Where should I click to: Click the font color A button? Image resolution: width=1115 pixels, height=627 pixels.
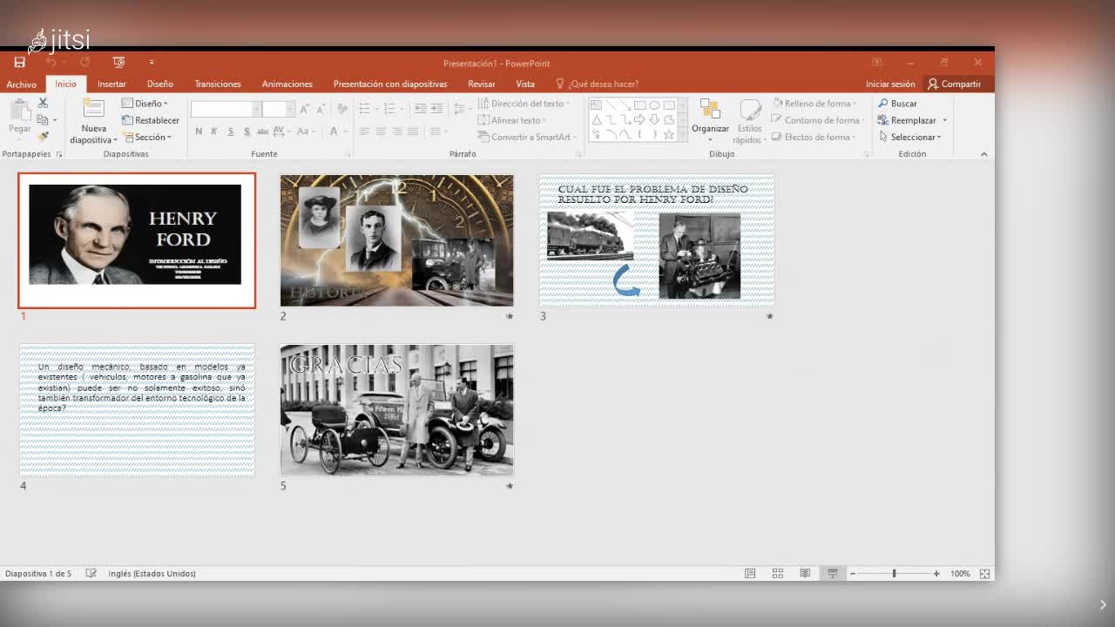click(x=334, y=131)
